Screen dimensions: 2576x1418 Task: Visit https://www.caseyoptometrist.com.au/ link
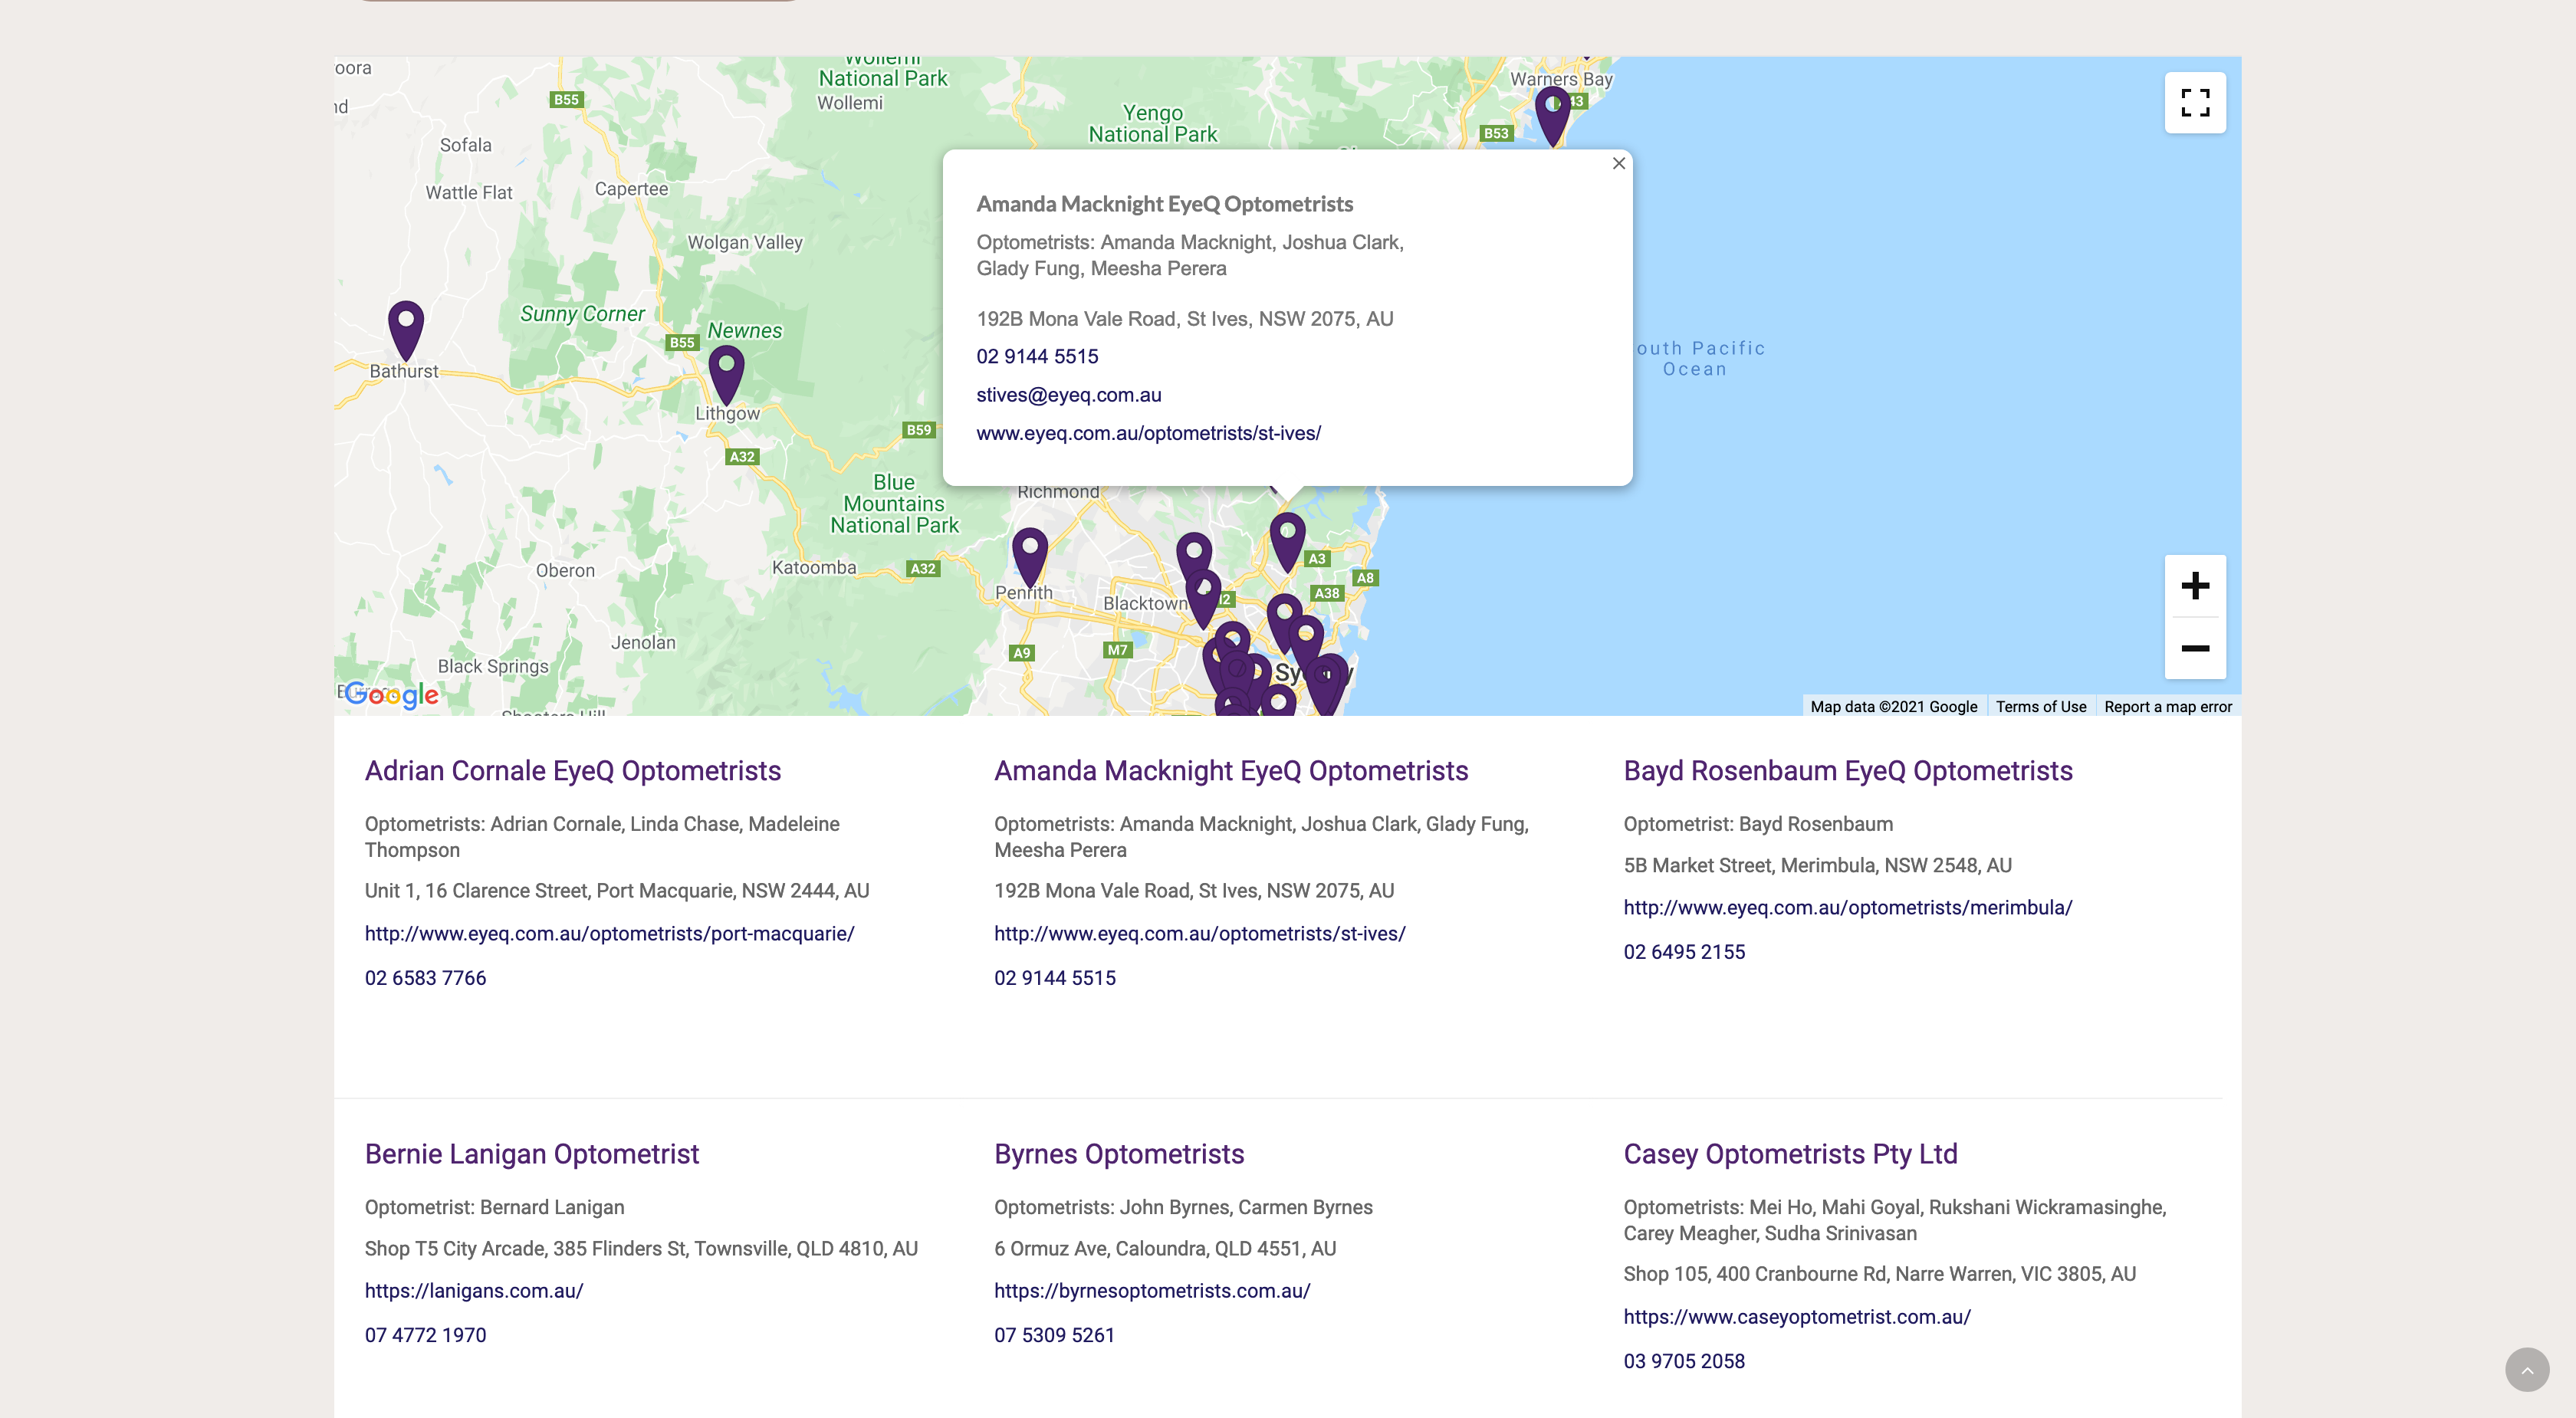point(1797,1317)
